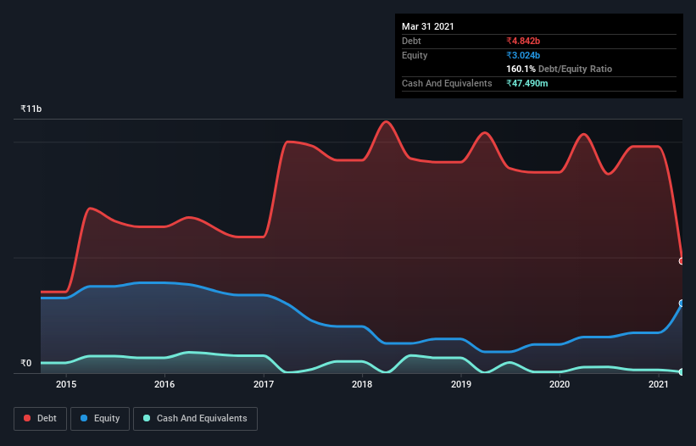Click the 2019 x-axis label

461,384
